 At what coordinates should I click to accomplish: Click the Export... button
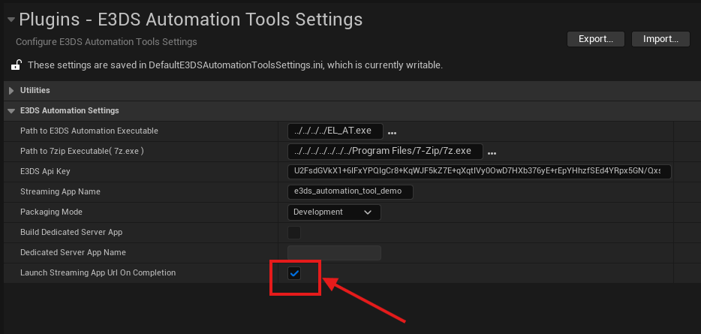[596, 38]
